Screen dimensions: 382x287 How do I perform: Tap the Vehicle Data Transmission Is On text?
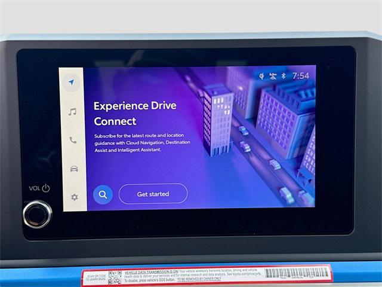click(151, 271)
